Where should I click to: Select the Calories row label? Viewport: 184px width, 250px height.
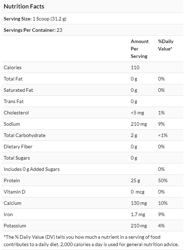13,67
